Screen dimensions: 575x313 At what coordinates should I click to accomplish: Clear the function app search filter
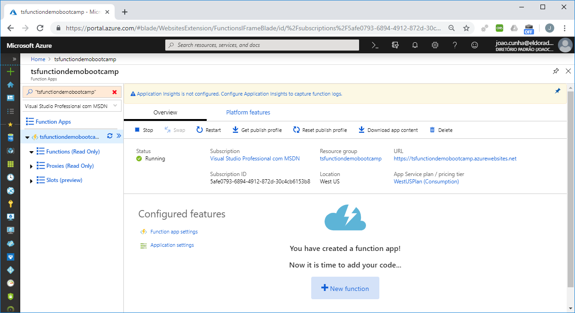[114, 92]
